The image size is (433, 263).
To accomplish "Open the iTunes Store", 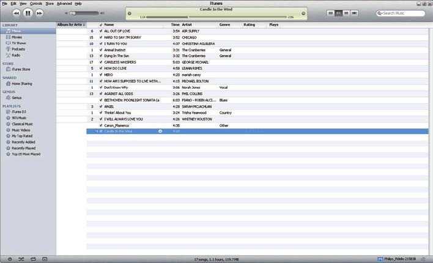I will [21, 69].
